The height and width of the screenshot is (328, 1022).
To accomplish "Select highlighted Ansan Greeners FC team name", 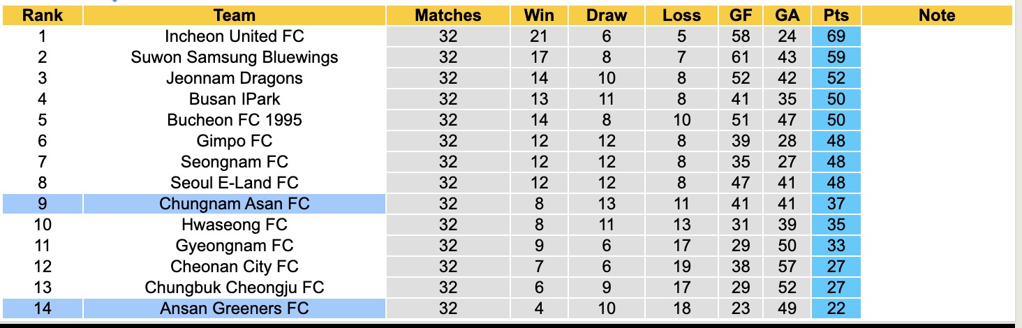I will [x=235, y=308].
